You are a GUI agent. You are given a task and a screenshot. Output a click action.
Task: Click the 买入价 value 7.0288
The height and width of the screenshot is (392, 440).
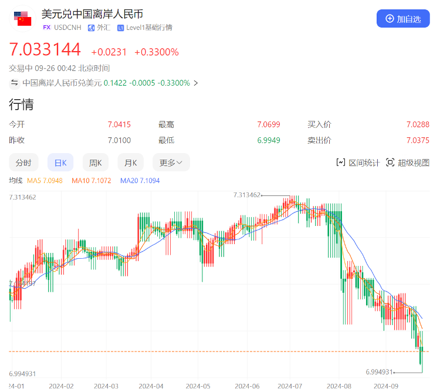418,124
